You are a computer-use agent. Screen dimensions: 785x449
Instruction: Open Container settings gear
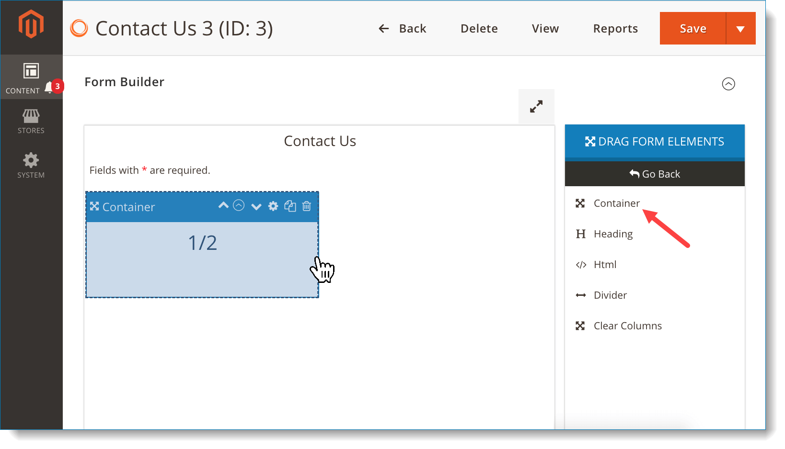273,206
